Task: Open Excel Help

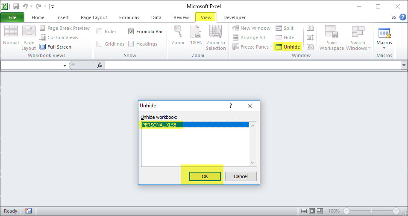Action: click(402, 17)
